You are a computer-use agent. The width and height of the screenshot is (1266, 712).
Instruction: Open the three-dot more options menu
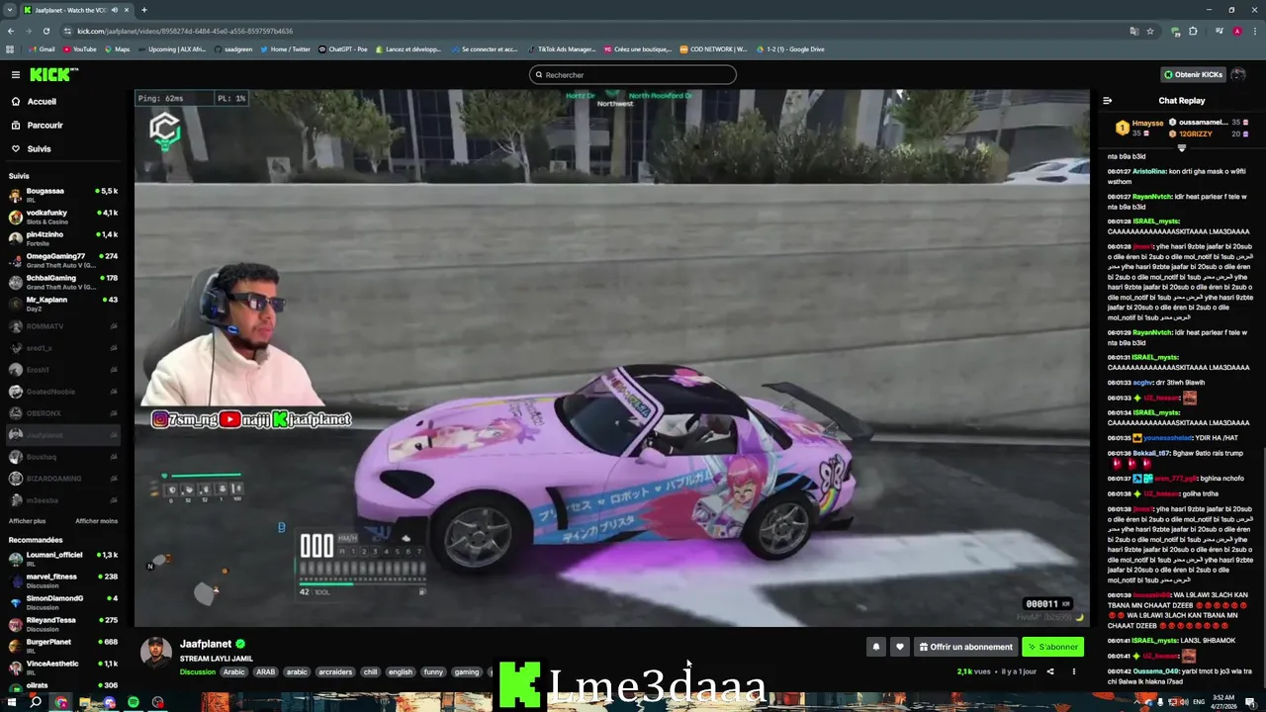tap(1074, 671)
